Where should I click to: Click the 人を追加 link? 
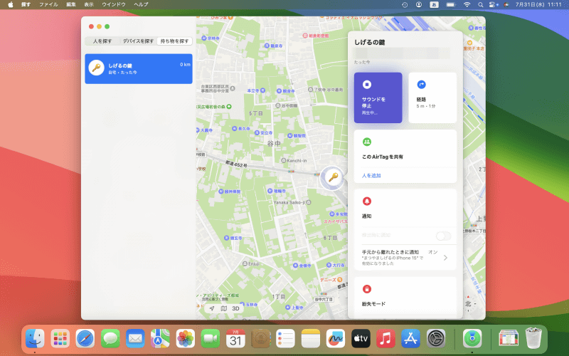coord(371,175)
